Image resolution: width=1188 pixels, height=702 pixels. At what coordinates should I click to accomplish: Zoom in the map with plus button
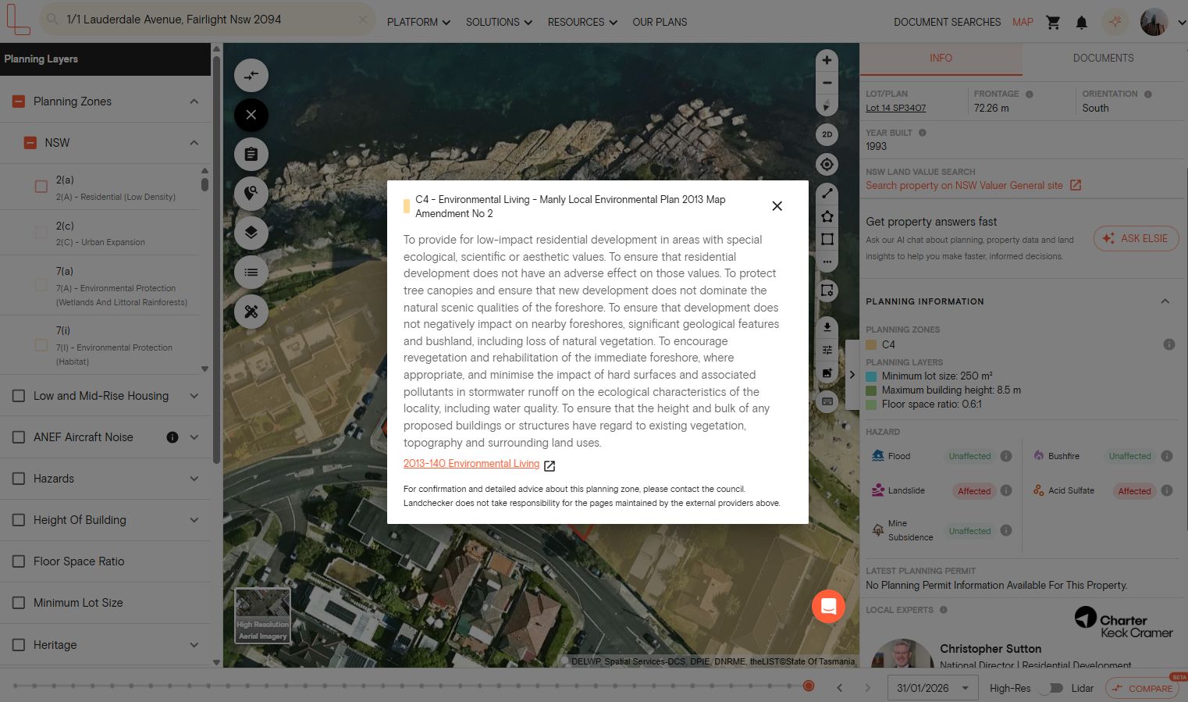click(827, 60)
